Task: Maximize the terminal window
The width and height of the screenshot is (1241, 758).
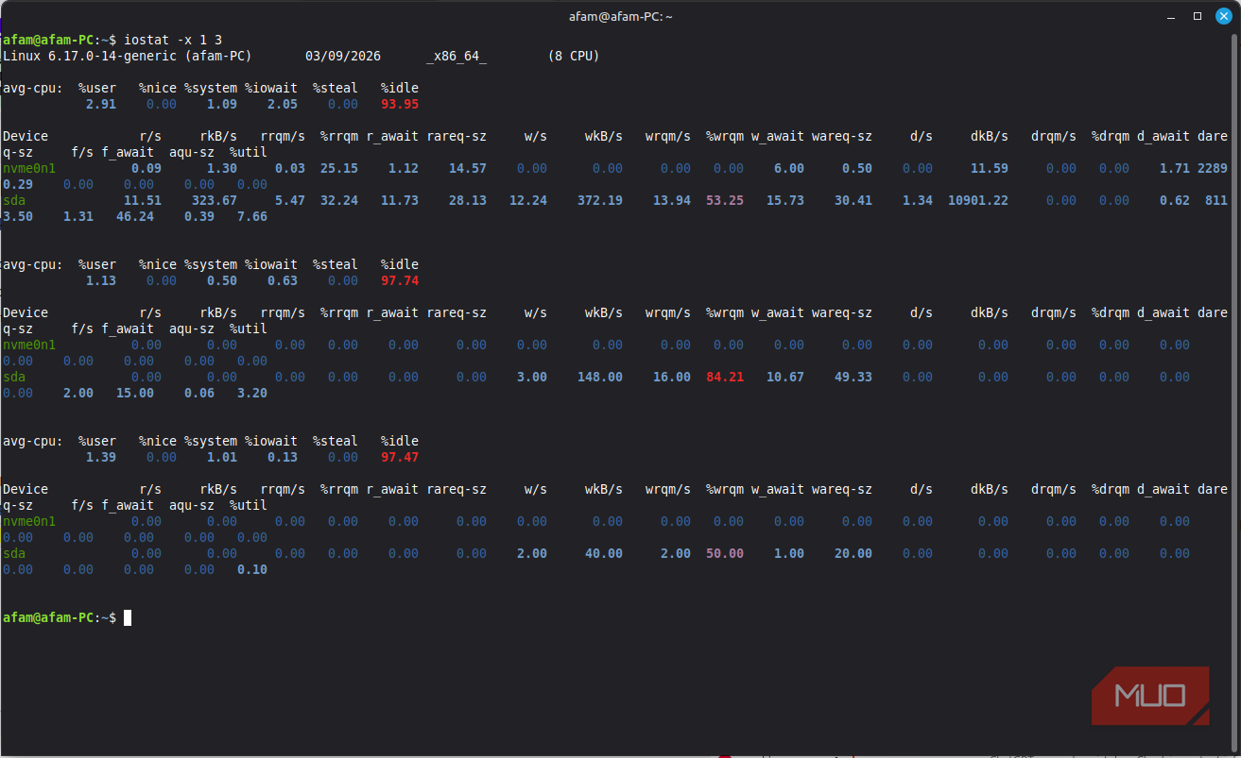Action: pyautogui.click(x=1198, y=16)
